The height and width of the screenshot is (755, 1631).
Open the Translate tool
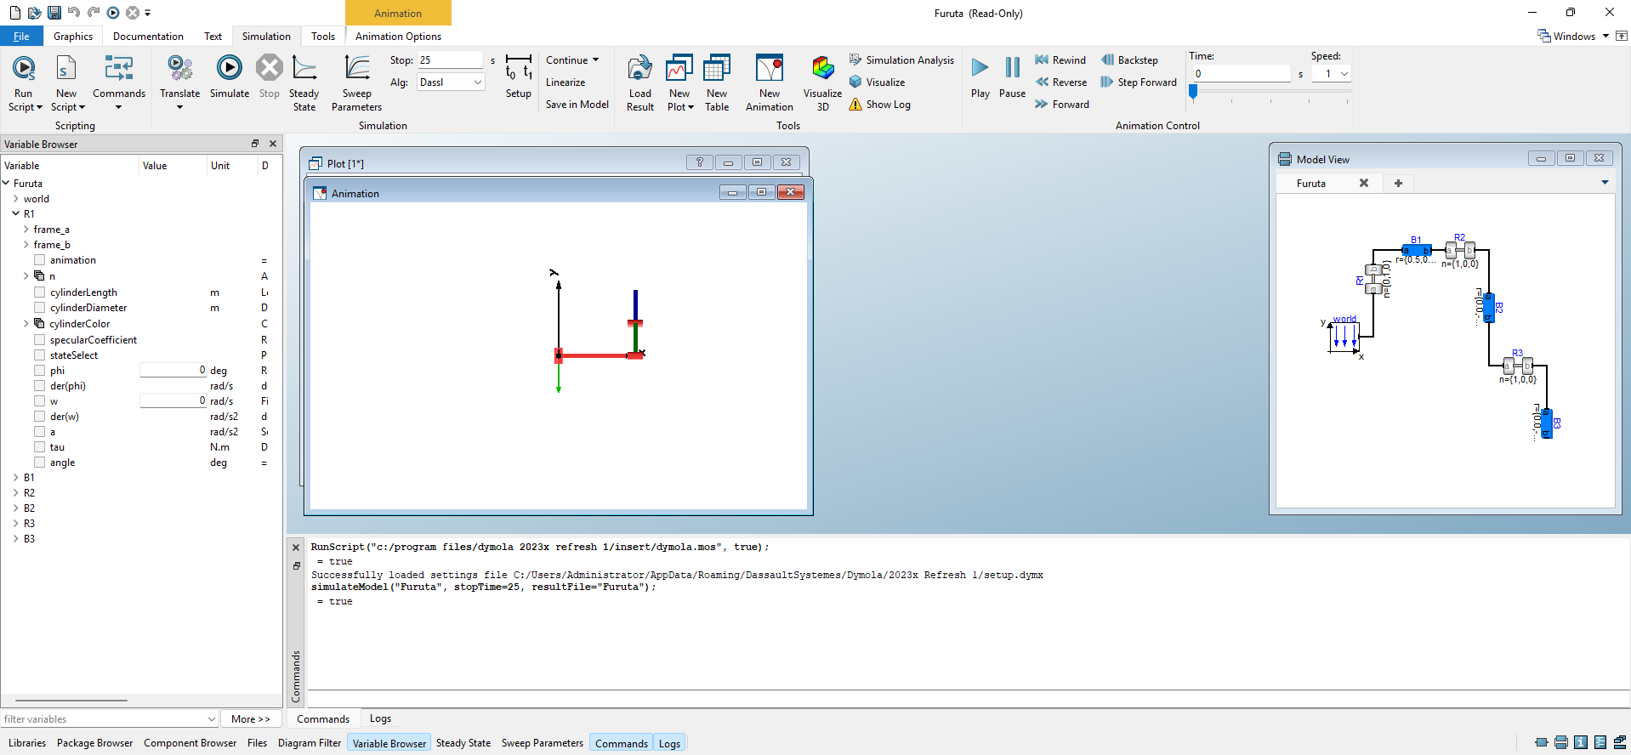pos(179,68)
